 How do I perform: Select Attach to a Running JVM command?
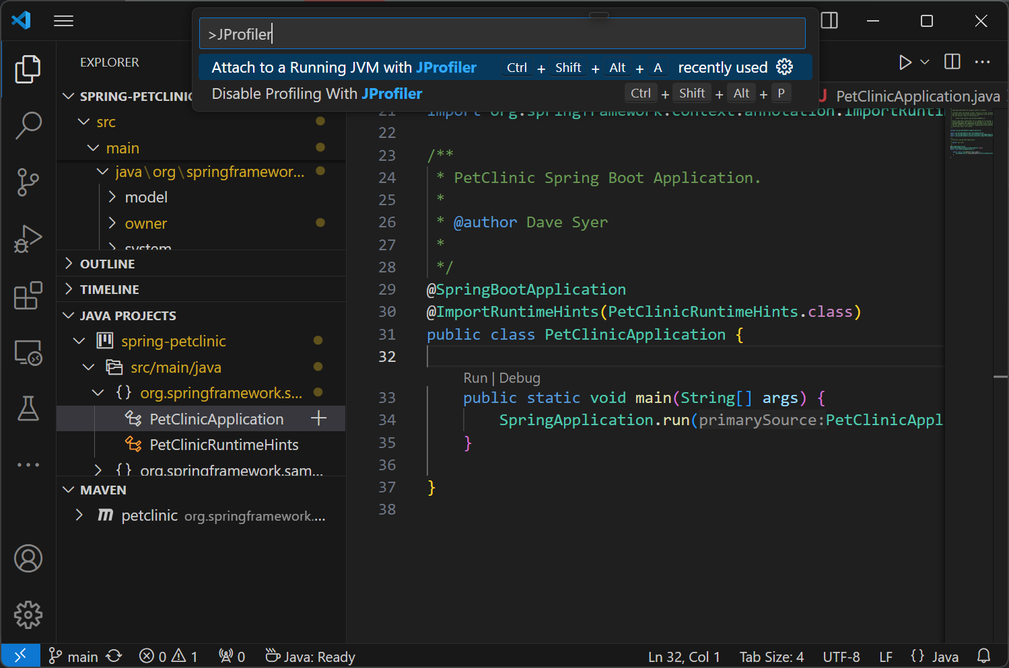coord(505,67)
